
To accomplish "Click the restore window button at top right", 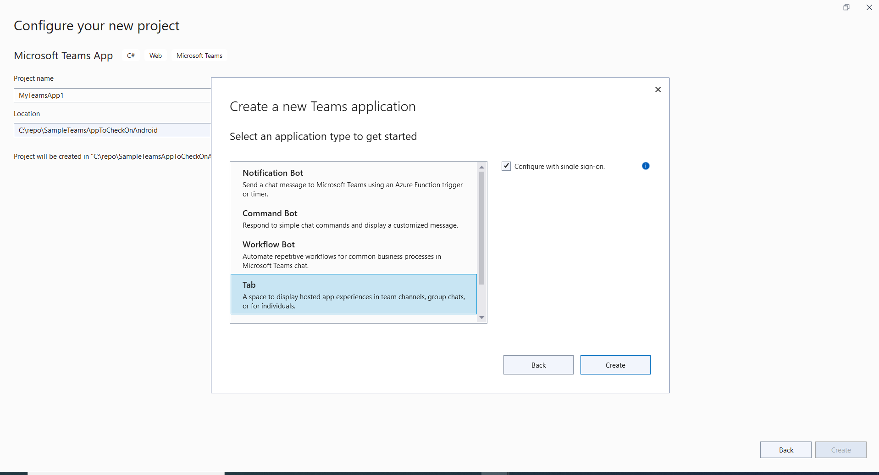I will point(846,7).
